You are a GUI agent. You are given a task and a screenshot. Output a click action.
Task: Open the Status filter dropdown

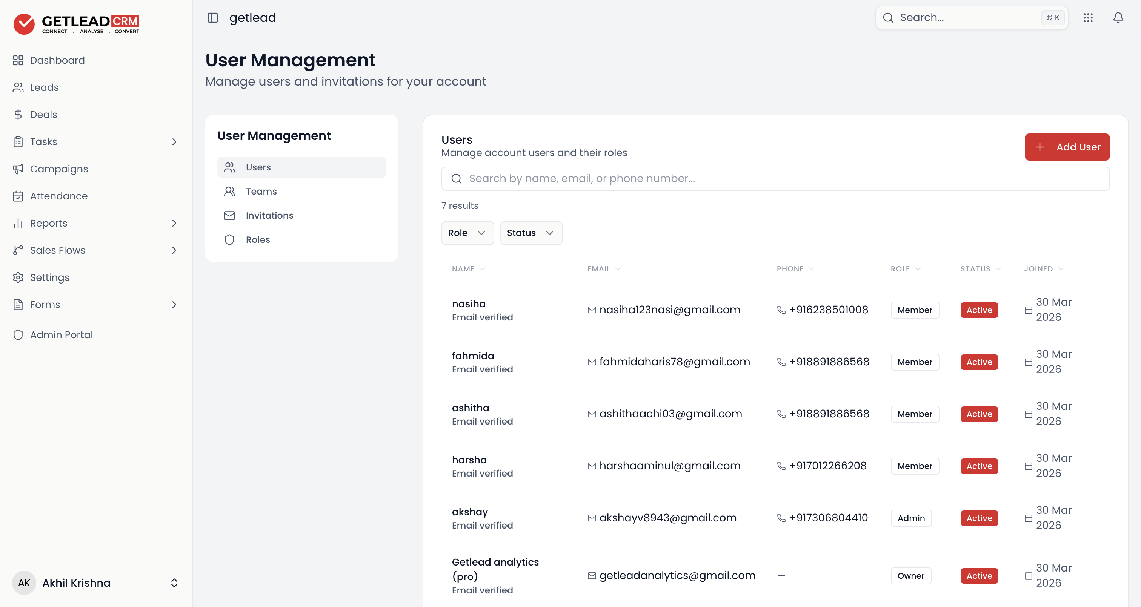point(531,233)
